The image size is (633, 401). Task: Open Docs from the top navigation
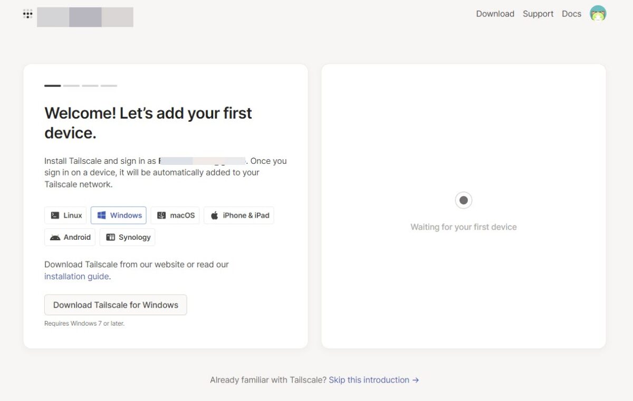pos(571,14)
